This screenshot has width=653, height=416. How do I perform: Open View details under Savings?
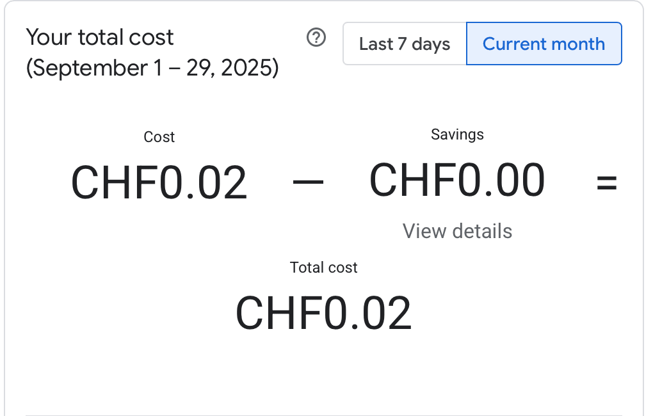457,231
